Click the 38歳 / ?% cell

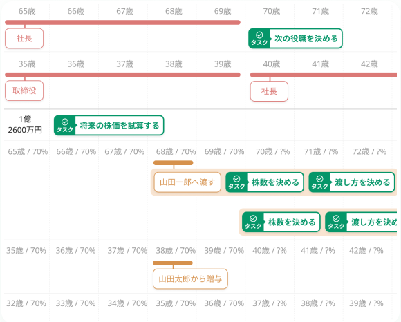[x=318, y=303]
